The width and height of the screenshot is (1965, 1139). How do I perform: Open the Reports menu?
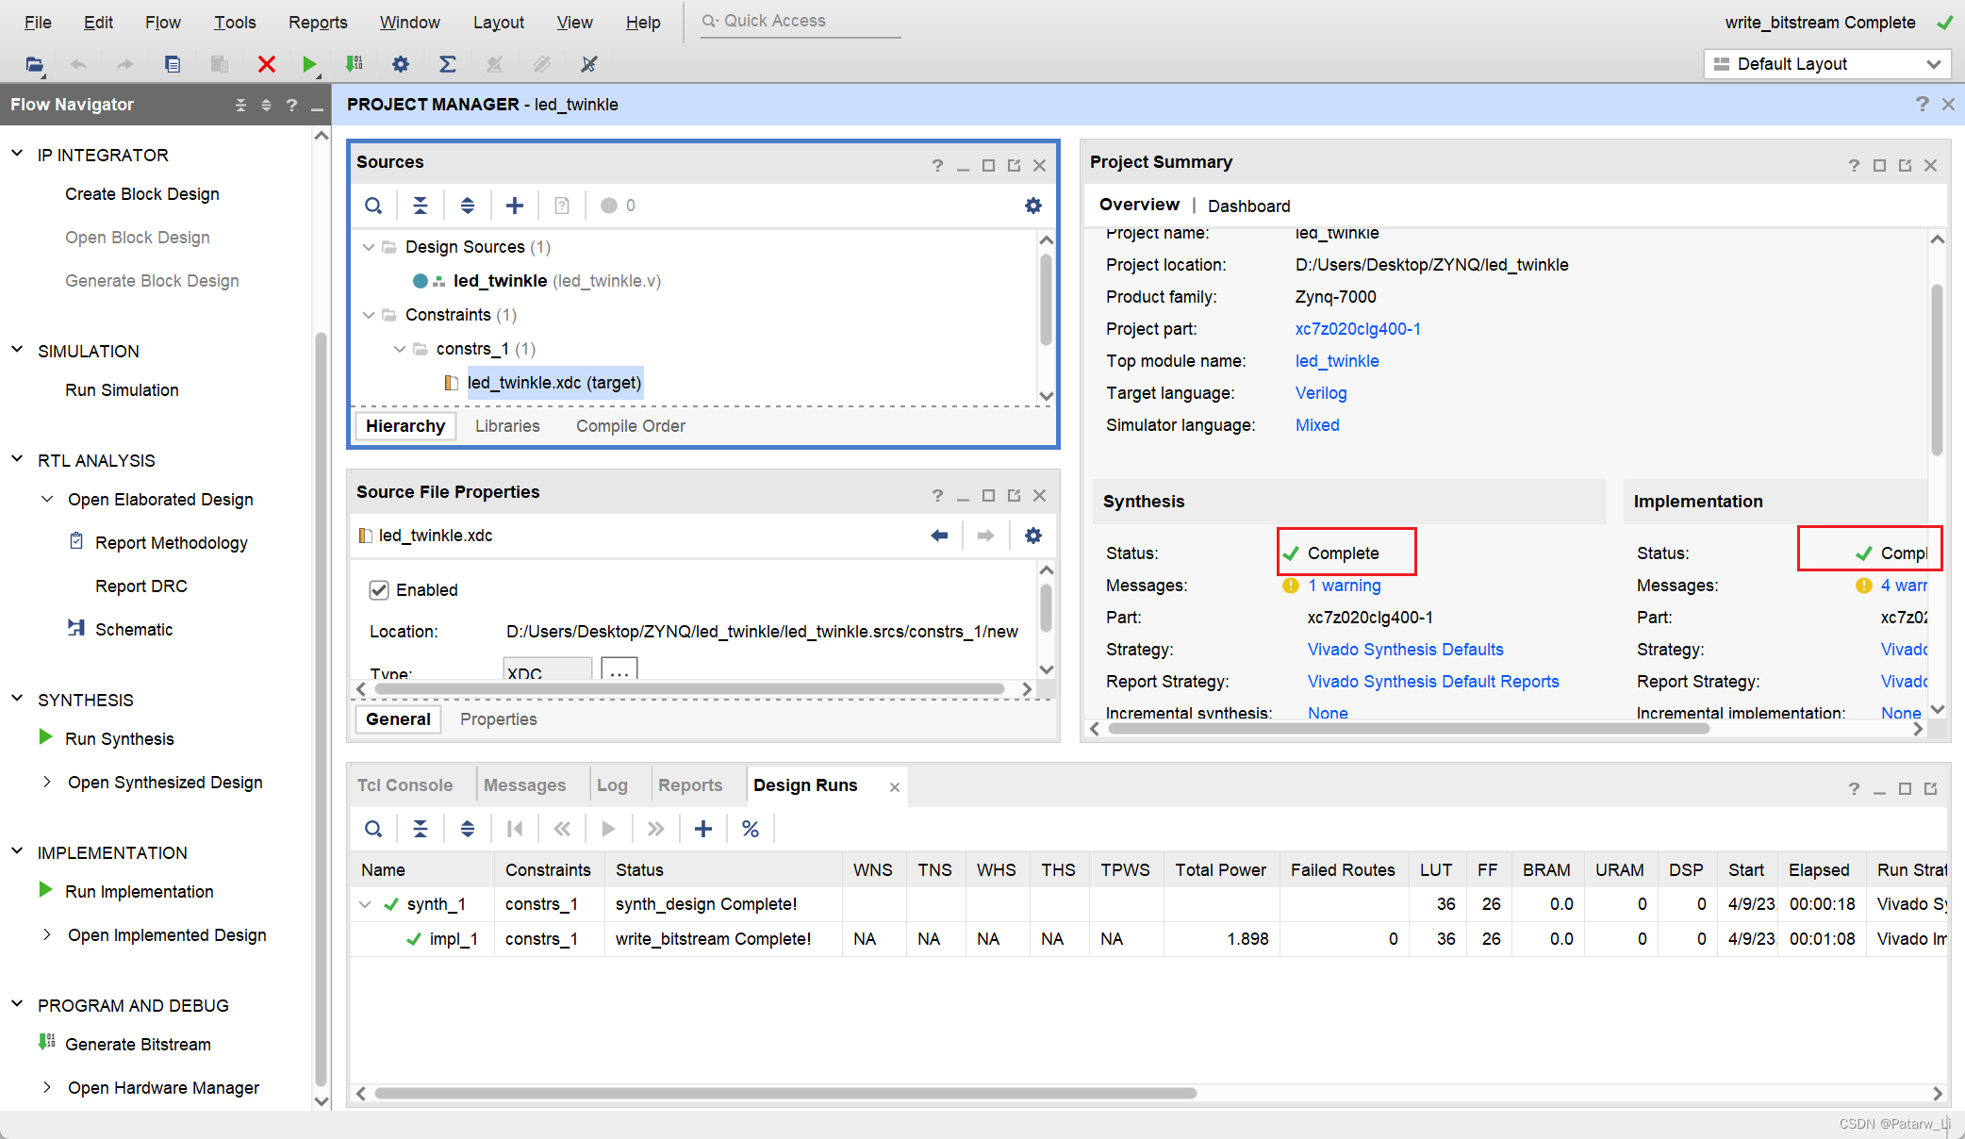[x=318, y=22]
